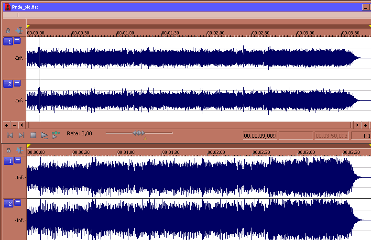Screen dimensions: 371x240
Task: Click the playback Rate scrub slider handle
Action: [x=139, y=133]
